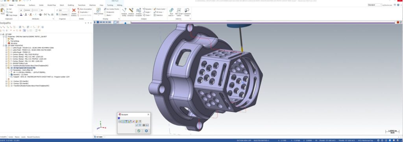This screenshot has height=142, width=403.
Task: Select 8 - G83/G87 Drilling Cycle operation
Action: coord(19,63)
